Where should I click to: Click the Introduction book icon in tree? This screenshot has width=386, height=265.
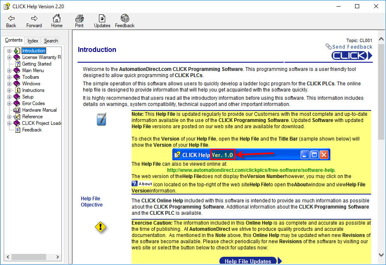click(17, 51)
